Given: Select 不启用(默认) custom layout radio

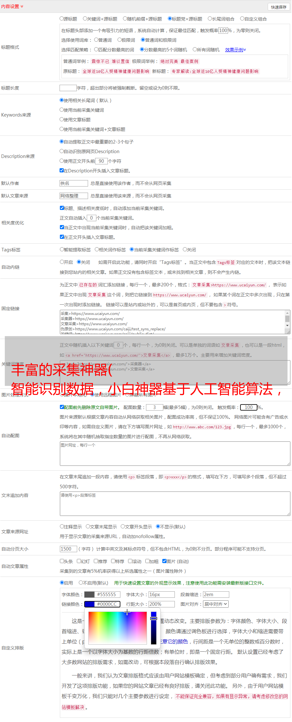Looking at the screenshot, I should coord(81,583).
